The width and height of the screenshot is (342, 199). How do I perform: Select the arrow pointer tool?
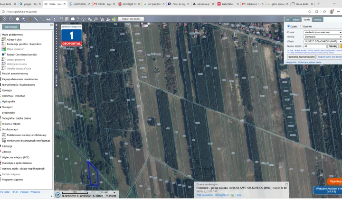(x=24, y=19)
